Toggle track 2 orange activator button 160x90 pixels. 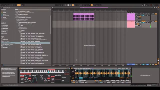[143, 21]
